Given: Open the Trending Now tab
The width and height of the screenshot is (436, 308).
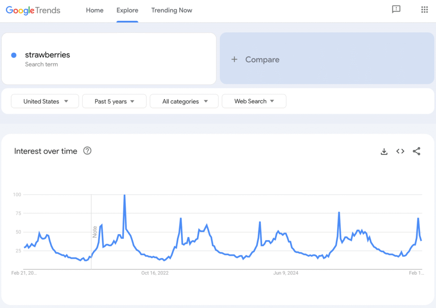Looking at the screenshot, I should point(172,10).
